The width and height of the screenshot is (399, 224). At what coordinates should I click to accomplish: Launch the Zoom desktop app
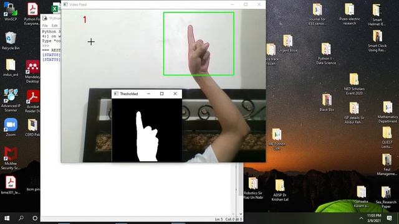coord(11,127)
